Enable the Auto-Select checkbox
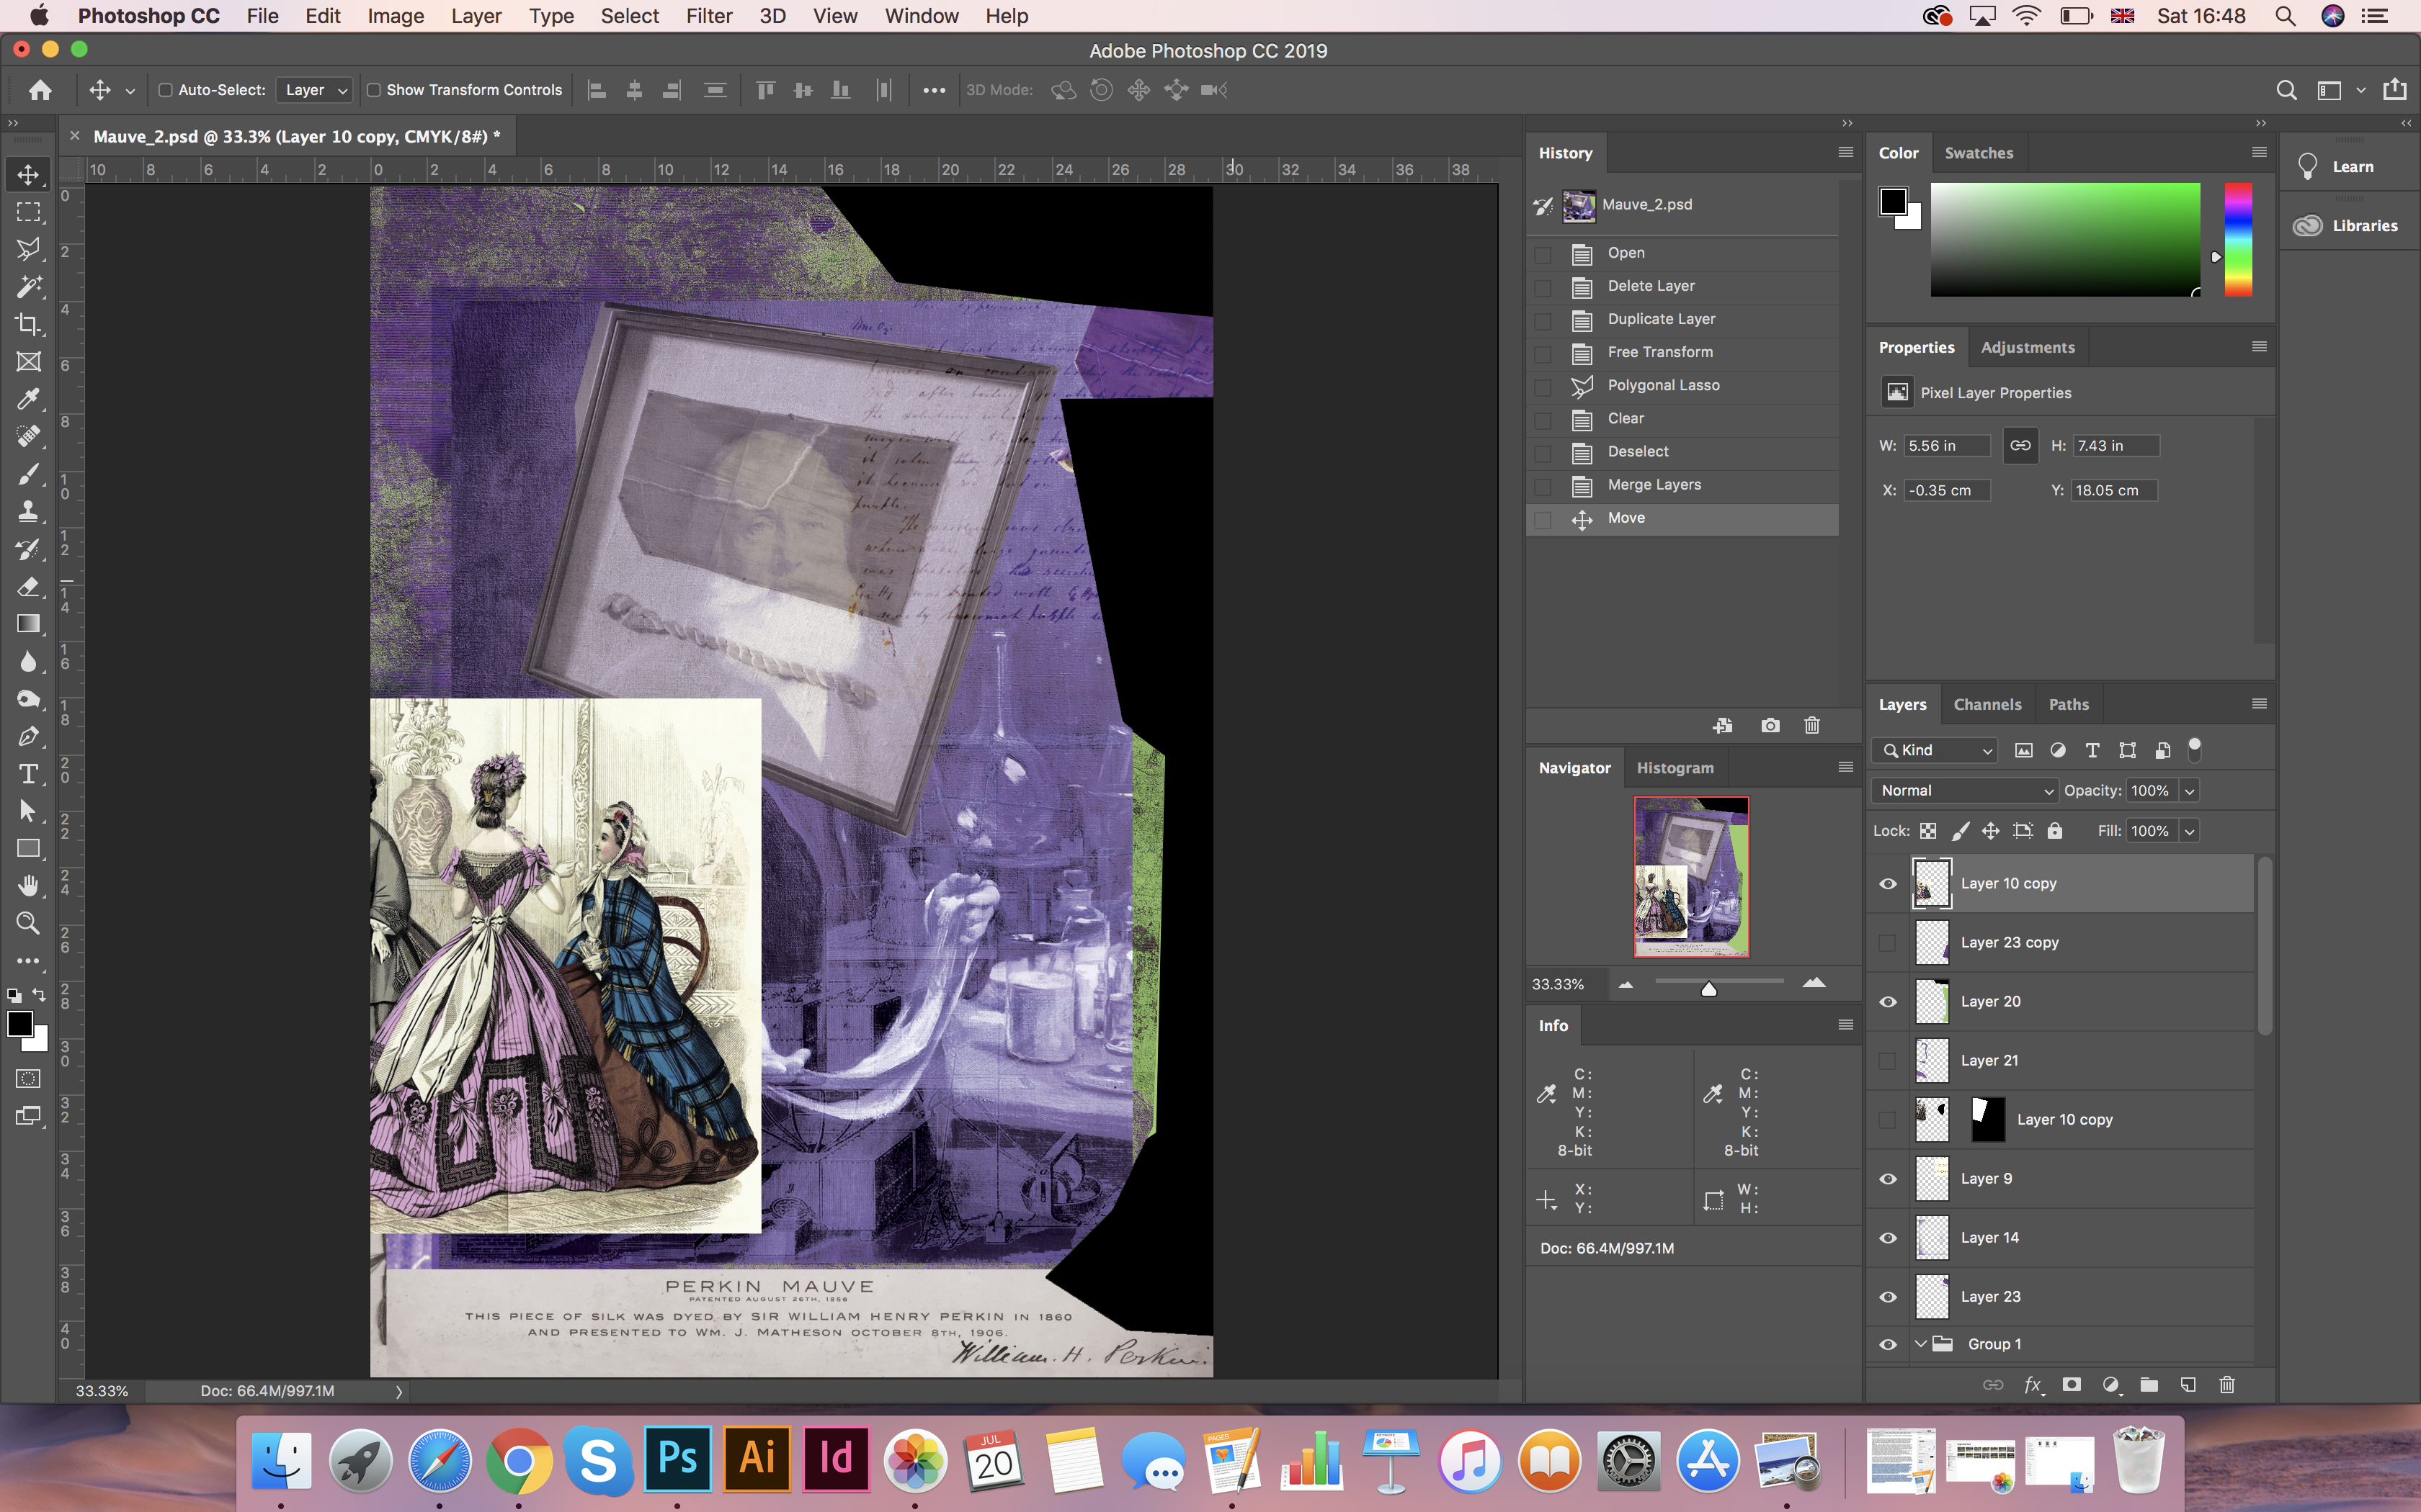This screenshot has height=1512, width=2421. [x=166, y=90]
